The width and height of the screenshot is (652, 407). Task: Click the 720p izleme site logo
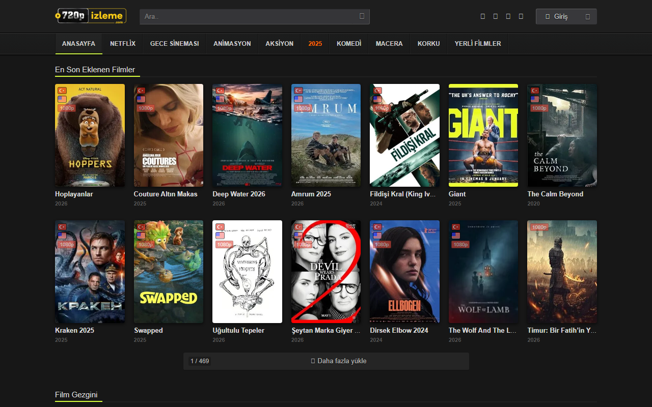pyautogui.click(x=91, y=16)
